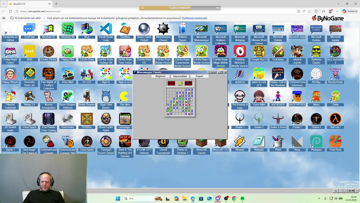This screenshot has width=360, height=203.
Task: Open Winamp icon
Action: [240, 144]
